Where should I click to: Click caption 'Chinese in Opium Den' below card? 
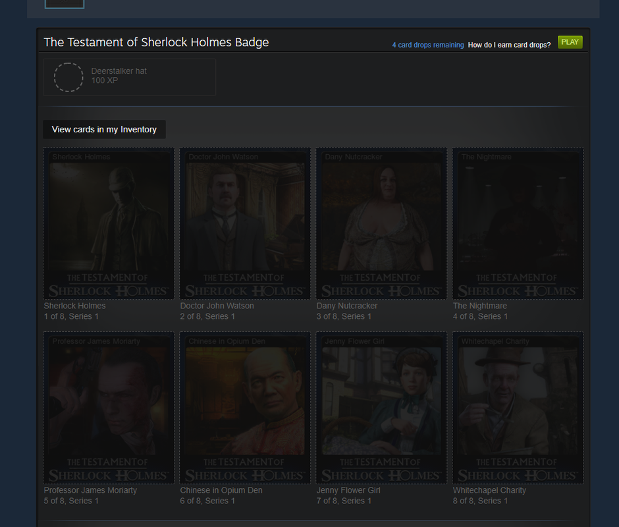click(221, 490)
